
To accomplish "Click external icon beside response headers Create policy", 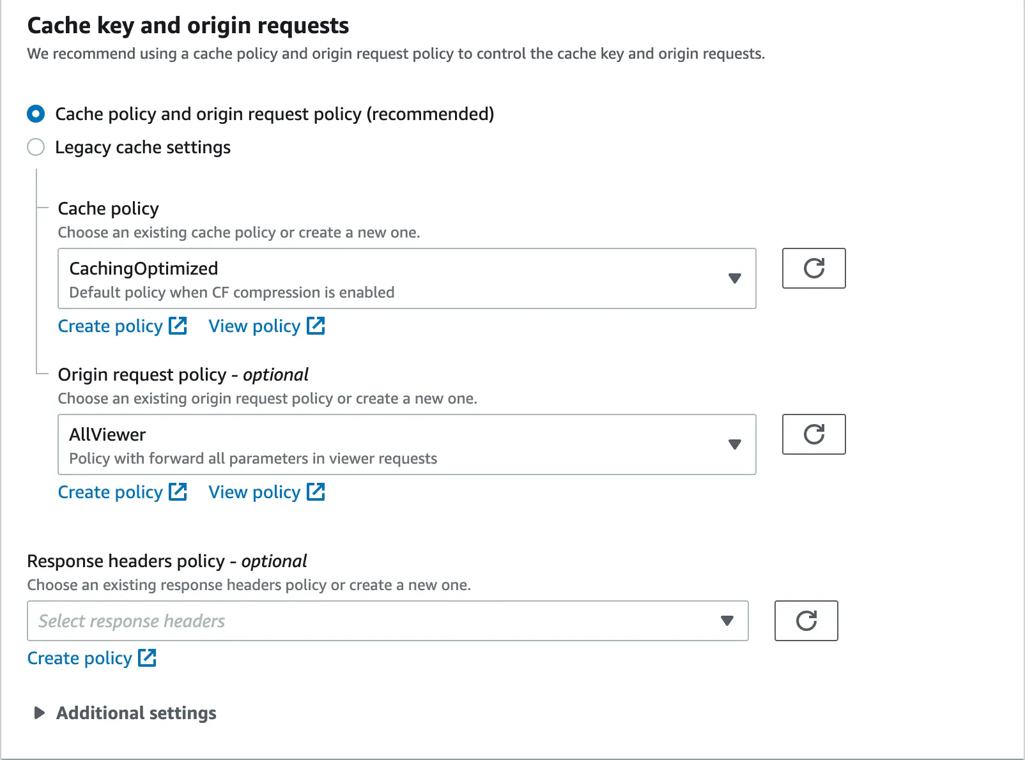I will tap(147, 658).
